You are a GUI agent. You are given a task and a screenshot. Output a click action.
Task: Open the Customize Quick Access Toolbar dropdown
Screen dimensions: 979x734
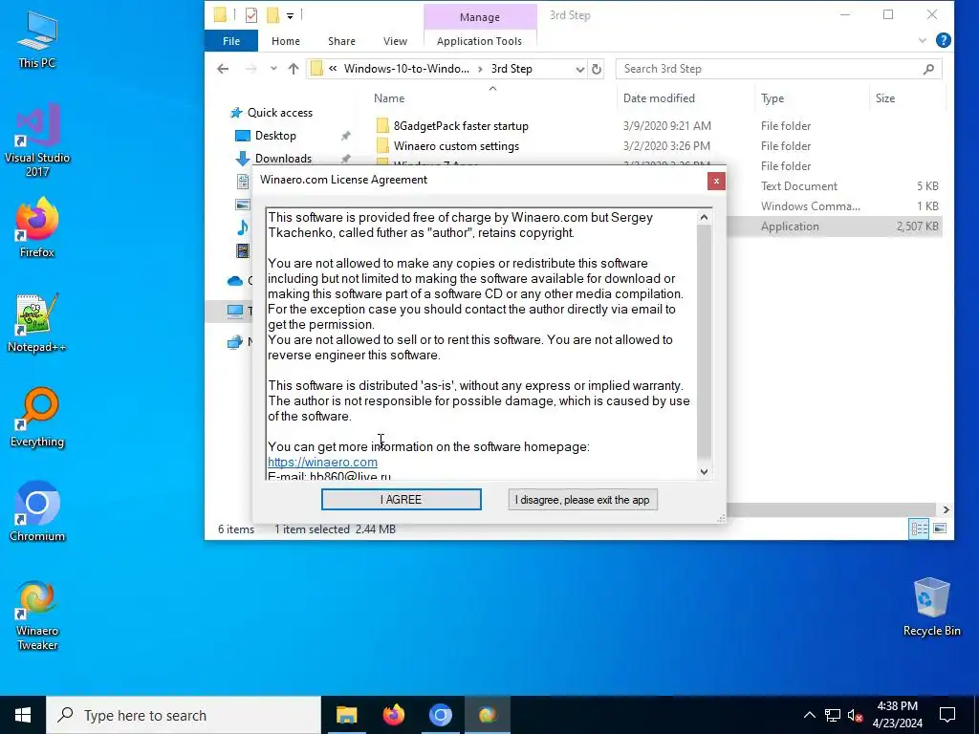[291, 15]
